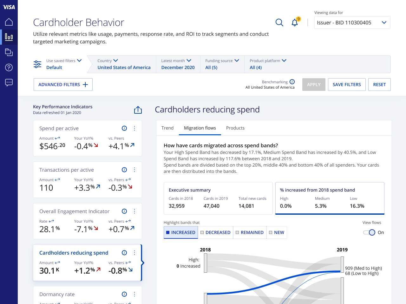
Task: Open the Product platform filter dropdown
Action: click(268, 60)
